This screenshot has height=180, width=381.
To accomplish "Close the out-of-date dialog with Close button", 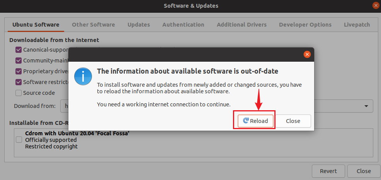I will [293, 121].
